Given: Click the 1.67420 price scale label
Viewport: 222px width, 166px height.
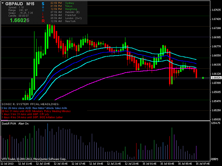Looking at the screenshot, I should coord(216,19).
